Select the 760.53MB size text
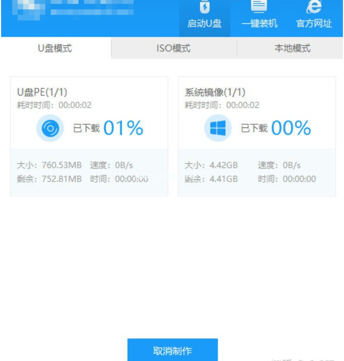Screen dimensions: 344x361 62,165
